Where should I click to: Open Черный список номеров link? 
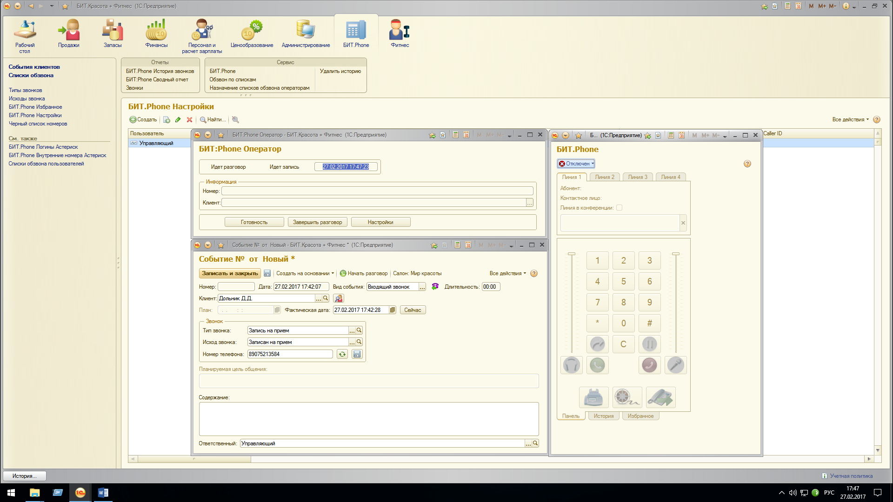38,124
